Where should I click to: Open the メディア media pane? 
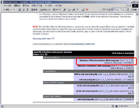click(x=57, y=10)
